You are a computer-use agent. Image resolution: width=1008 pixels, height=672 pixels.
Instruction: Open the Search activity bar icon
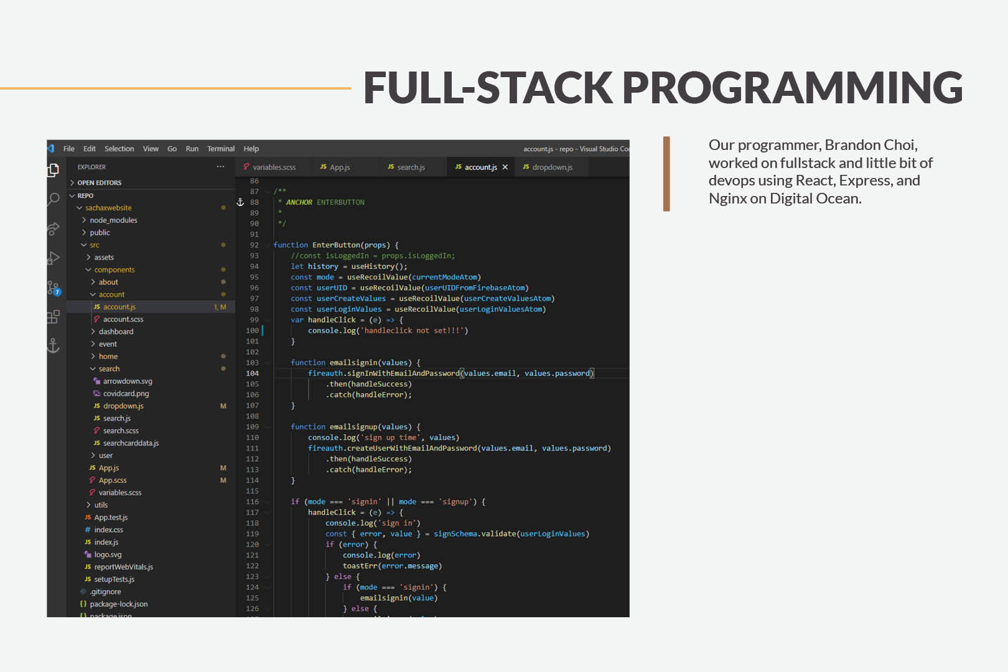click(54, 199)
